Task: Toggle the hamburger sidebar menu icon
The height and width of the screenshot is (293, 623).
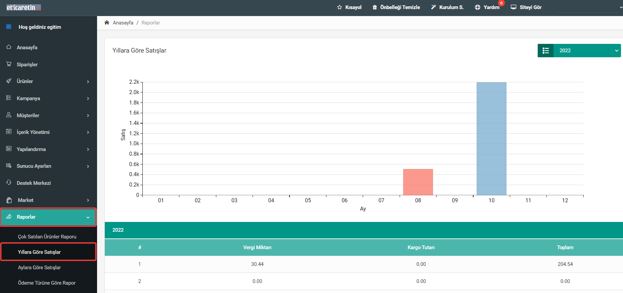Action: 9,27
